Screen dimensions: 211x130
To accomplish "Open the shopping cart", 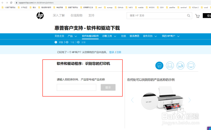I will 197,16.
